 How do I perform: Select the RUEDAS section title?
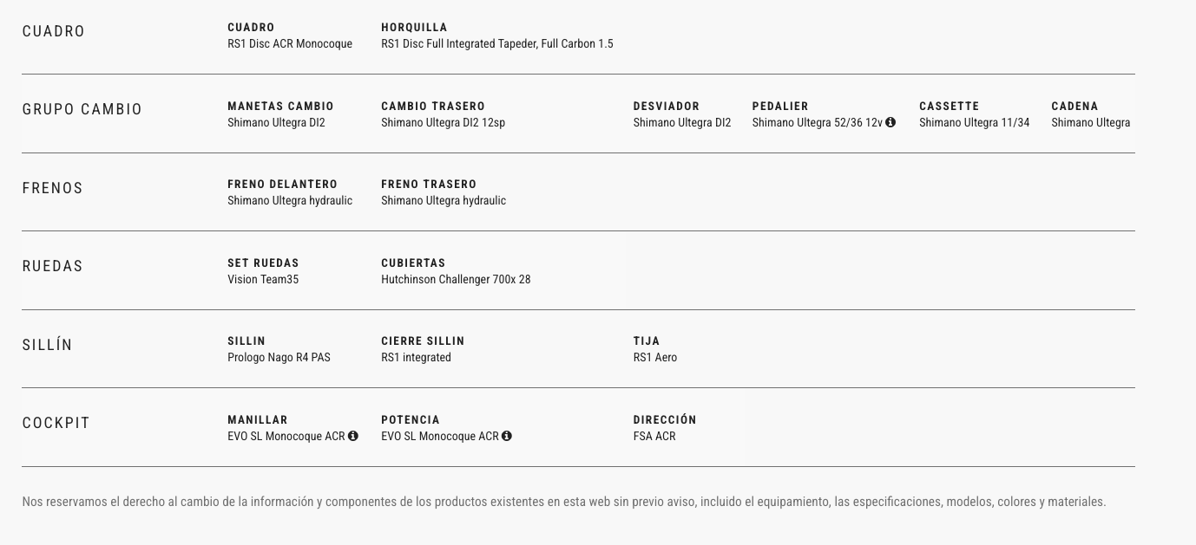click(53, 266)
